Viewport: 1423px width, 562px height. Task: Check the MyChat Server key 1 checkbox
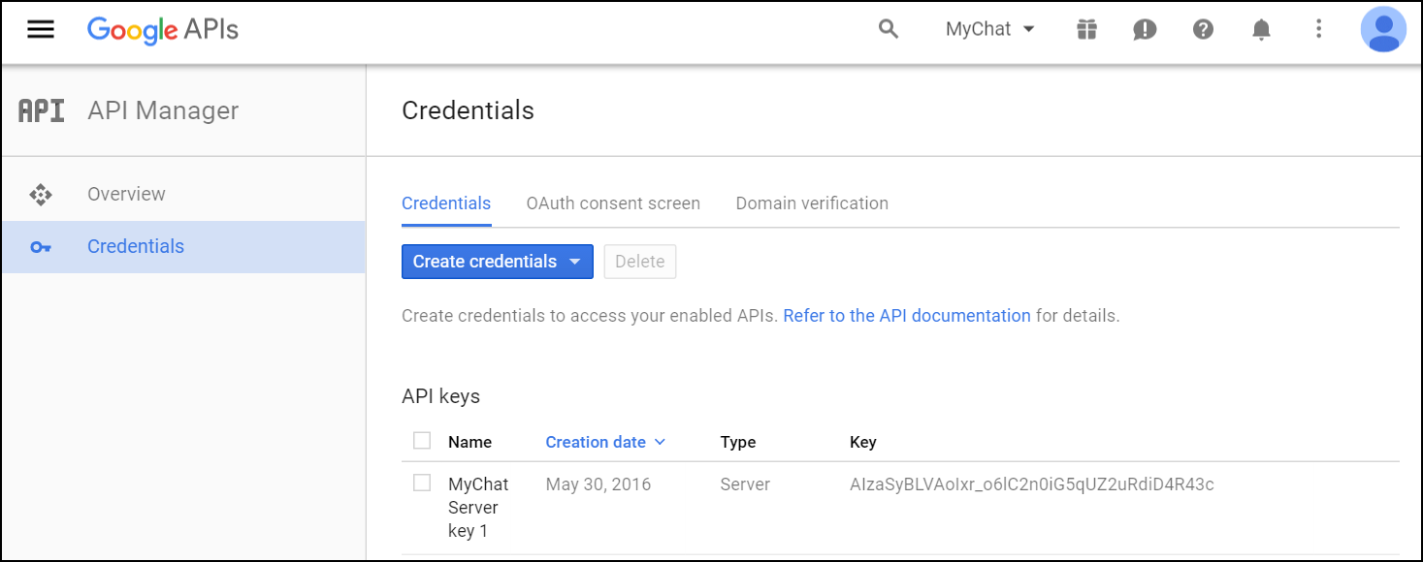point(422,483)
